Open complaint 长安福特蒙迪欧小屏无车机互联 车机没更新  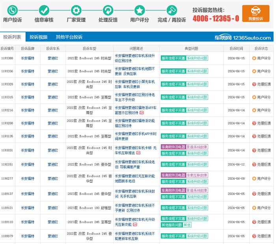pyautogui.click(x=135, y=84)
